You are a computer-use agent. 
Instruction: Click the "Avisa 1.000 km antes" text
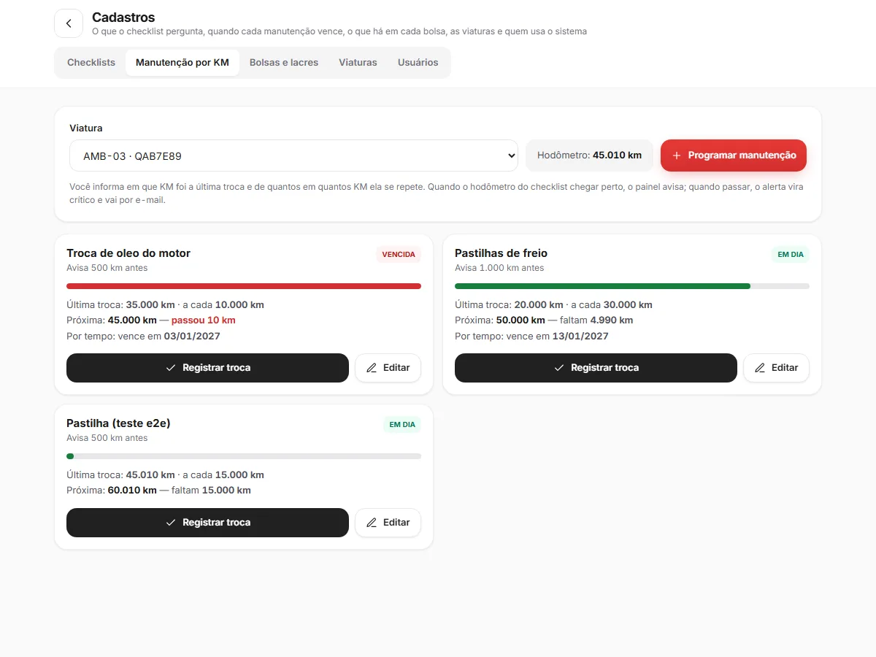(x=499, y=268)
